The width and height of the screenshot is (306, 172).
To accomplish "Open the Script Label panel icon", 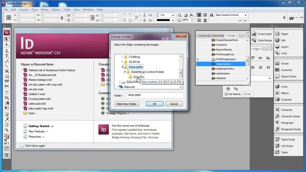I will point(254,34).
